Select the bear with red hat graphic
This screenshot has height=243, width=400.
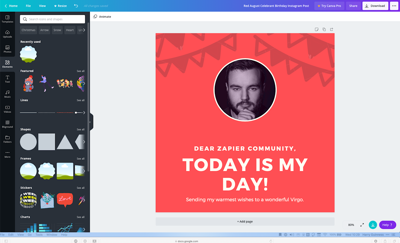coord(28,84)
